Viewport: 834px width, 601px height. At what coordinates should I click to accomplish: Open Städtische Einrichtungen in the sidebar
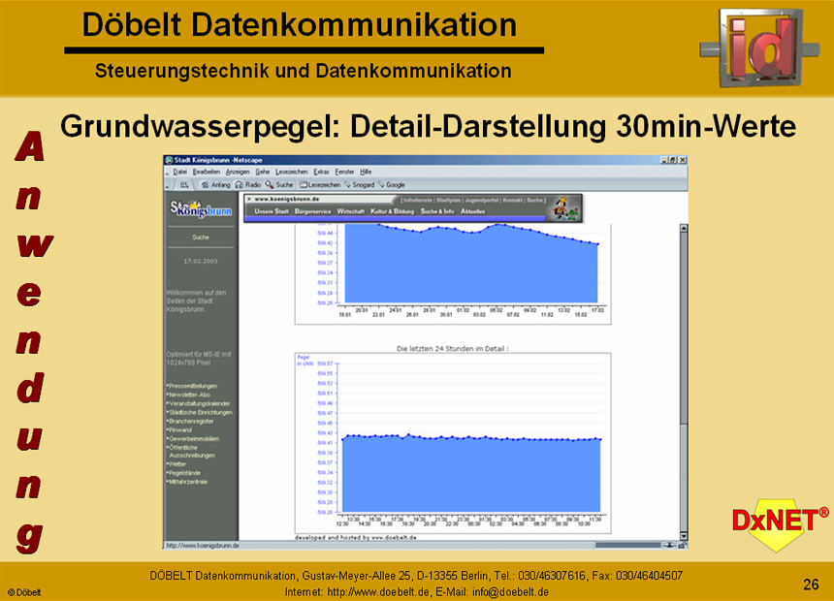coord(200,412)
